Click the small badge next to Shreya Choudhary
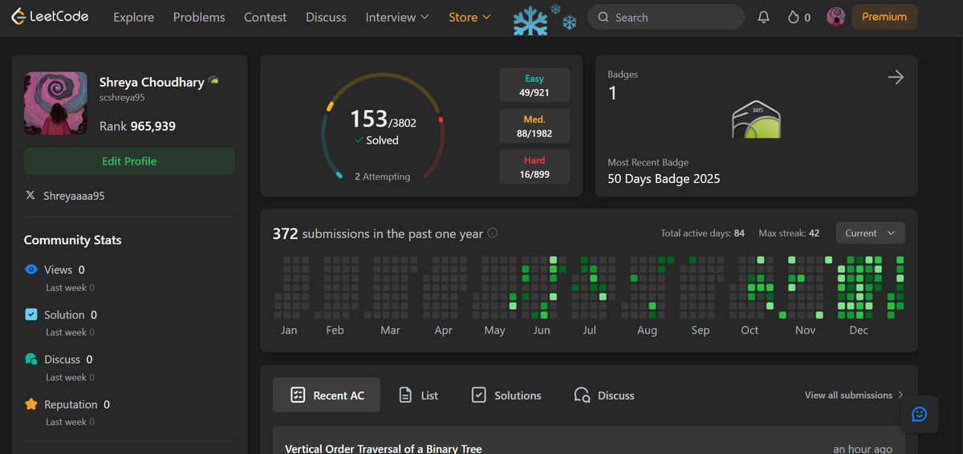Viewport: 963px width, 454px height. [x=213, y=80]
